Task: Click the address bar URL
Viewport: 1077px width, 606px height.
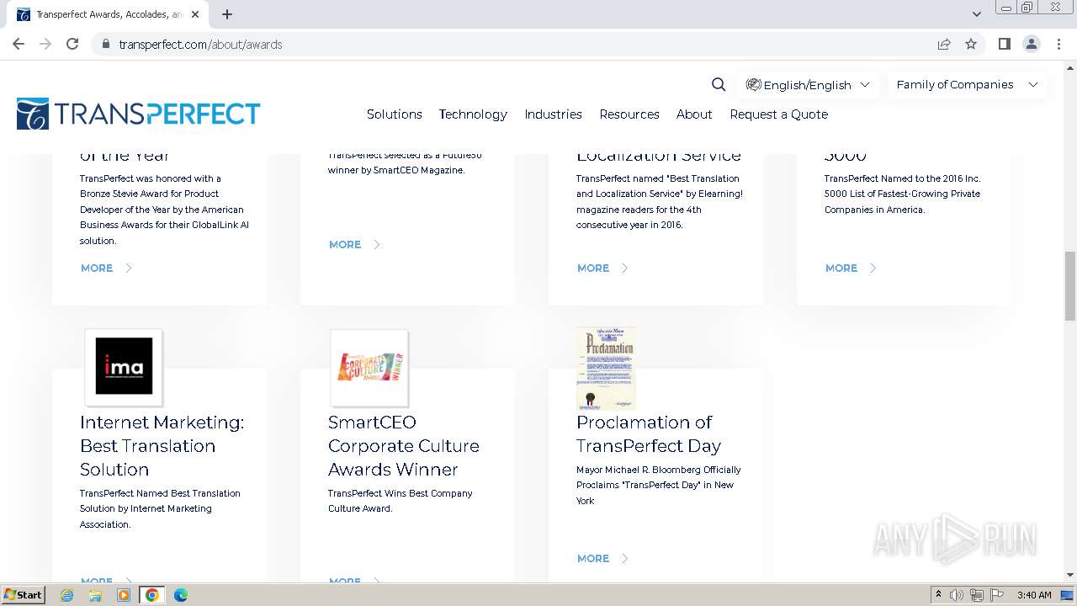Action: [200, 44]
